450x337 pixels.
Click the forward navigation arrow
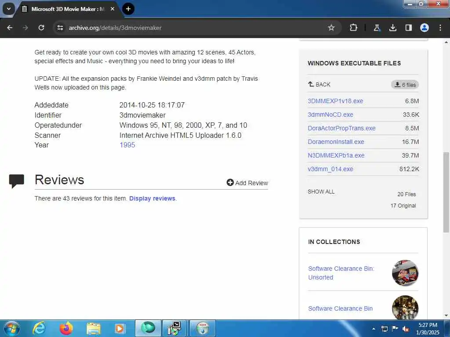tap(25, 28)
